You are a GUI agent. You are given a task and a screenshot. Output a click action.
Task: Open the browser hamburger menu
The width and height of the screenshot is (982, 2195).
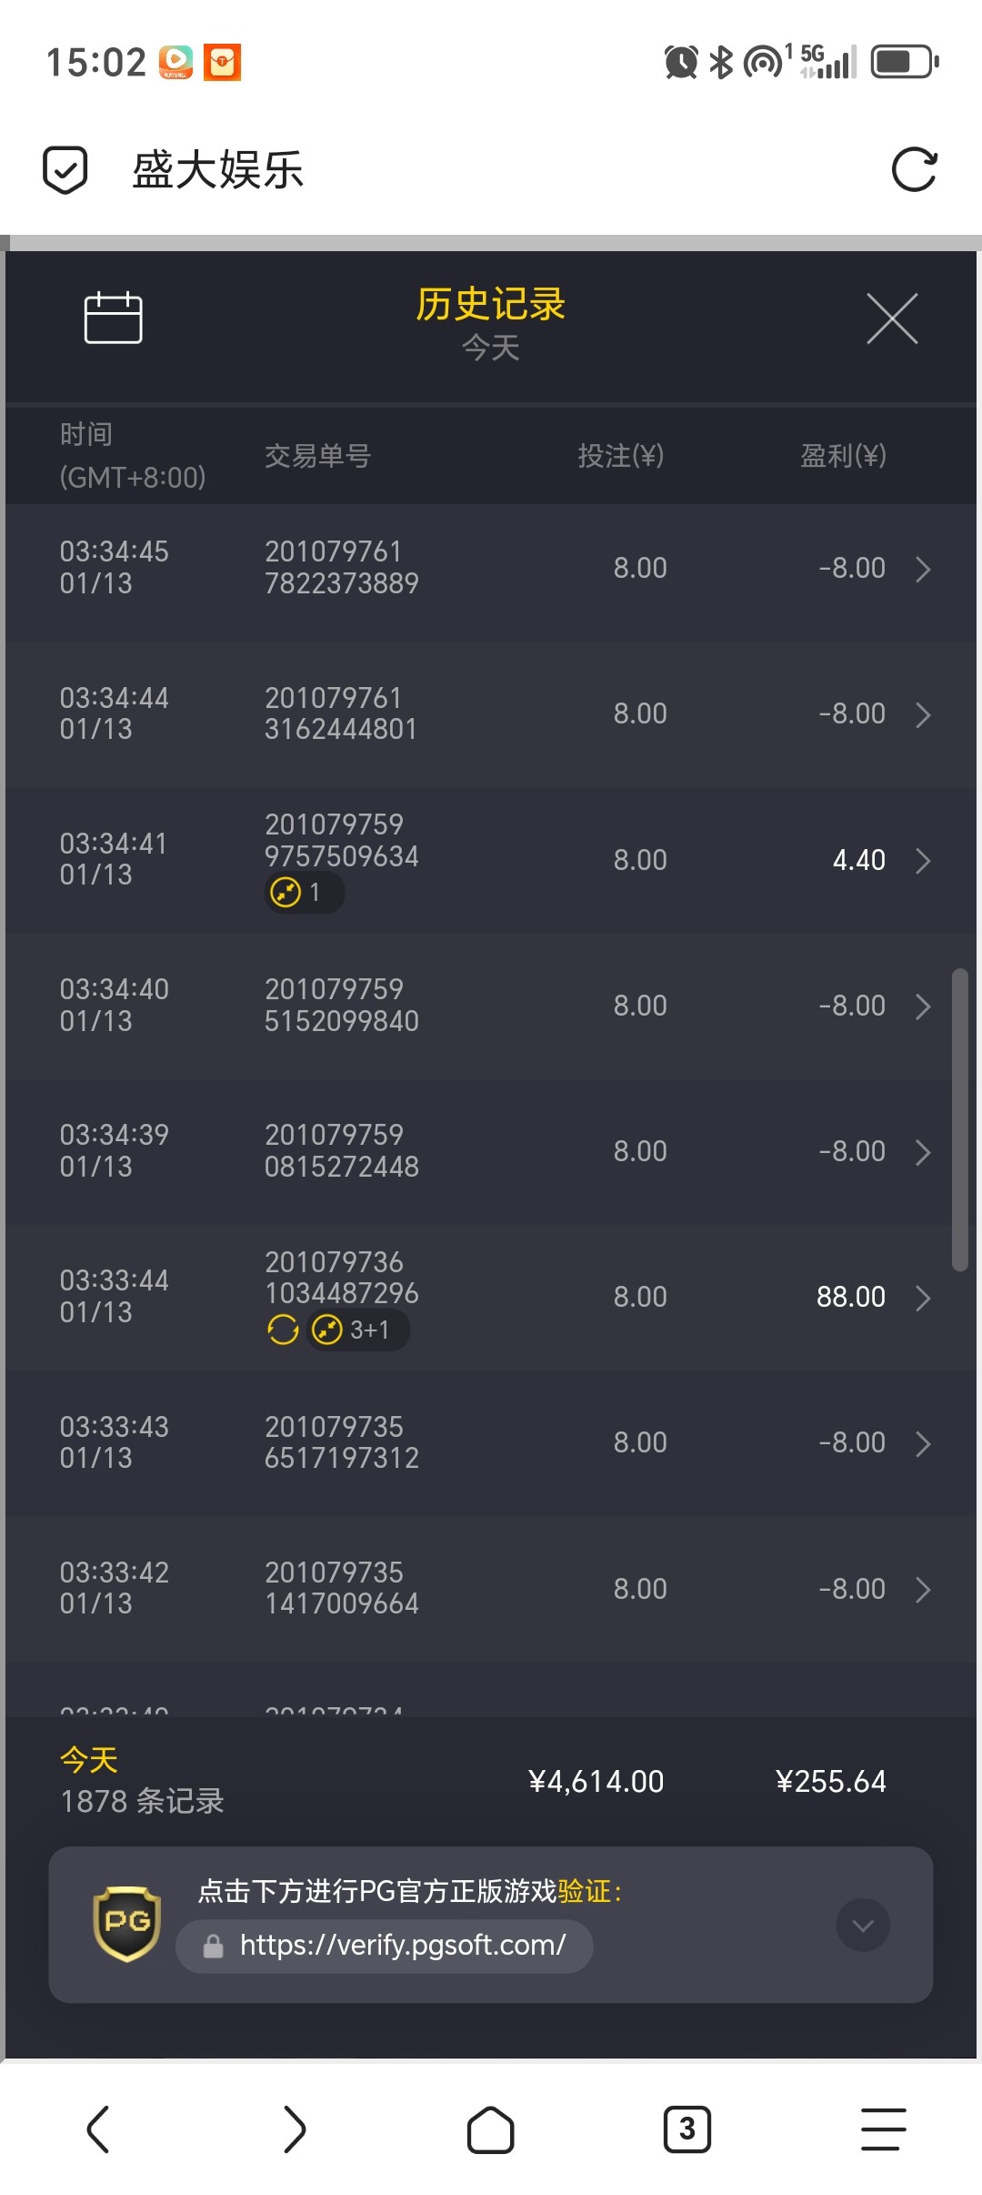tap(883, 2129)
